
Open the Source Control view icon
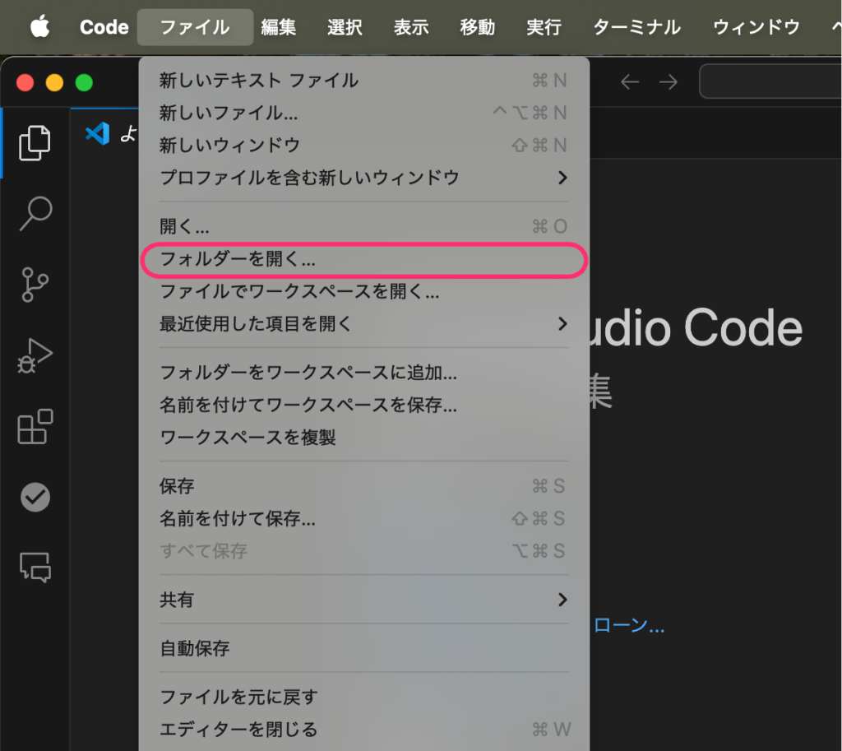point(35,285)
